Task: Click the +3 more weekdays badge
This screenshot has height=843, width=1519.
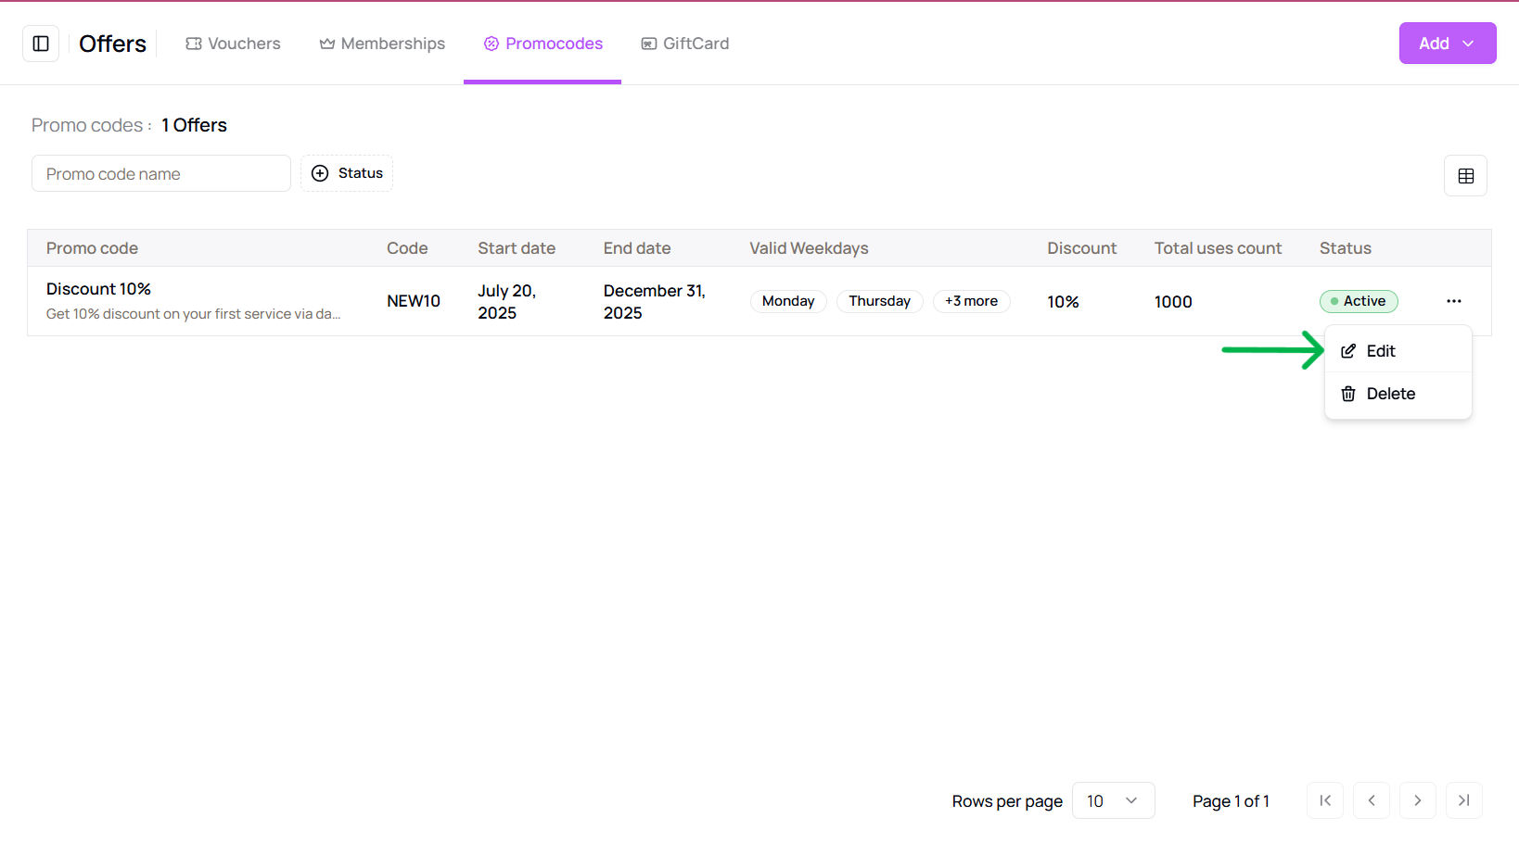Action: (971, 301)
